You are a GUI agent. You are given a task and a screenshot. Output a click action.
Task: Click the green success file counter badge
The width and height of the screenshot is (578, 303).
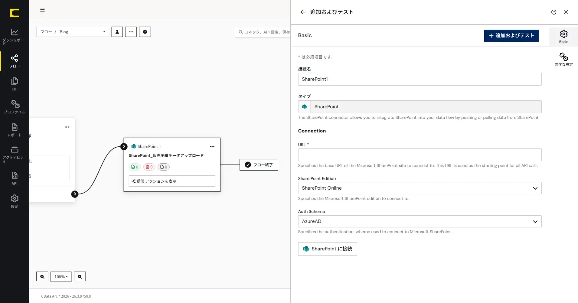(x=135, y=167)
